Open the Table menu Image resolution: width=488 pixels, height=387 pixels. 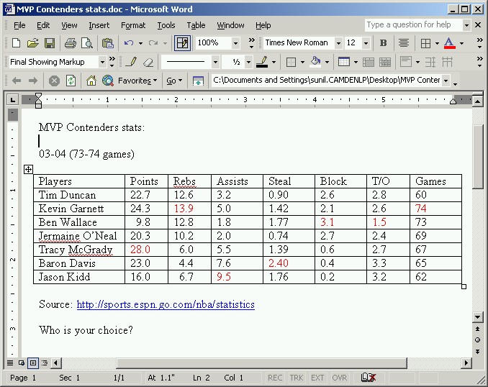[196, 25]
